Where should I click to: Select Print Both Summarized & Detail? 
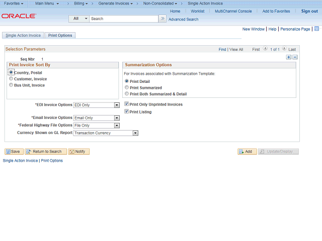point(127,94)
